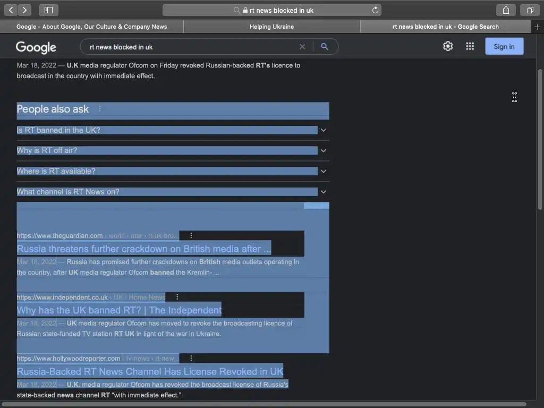Screen dimensions: 544x408
Task: Click the Hollywood Reporter result's snippet text
Action: point(152,389)
